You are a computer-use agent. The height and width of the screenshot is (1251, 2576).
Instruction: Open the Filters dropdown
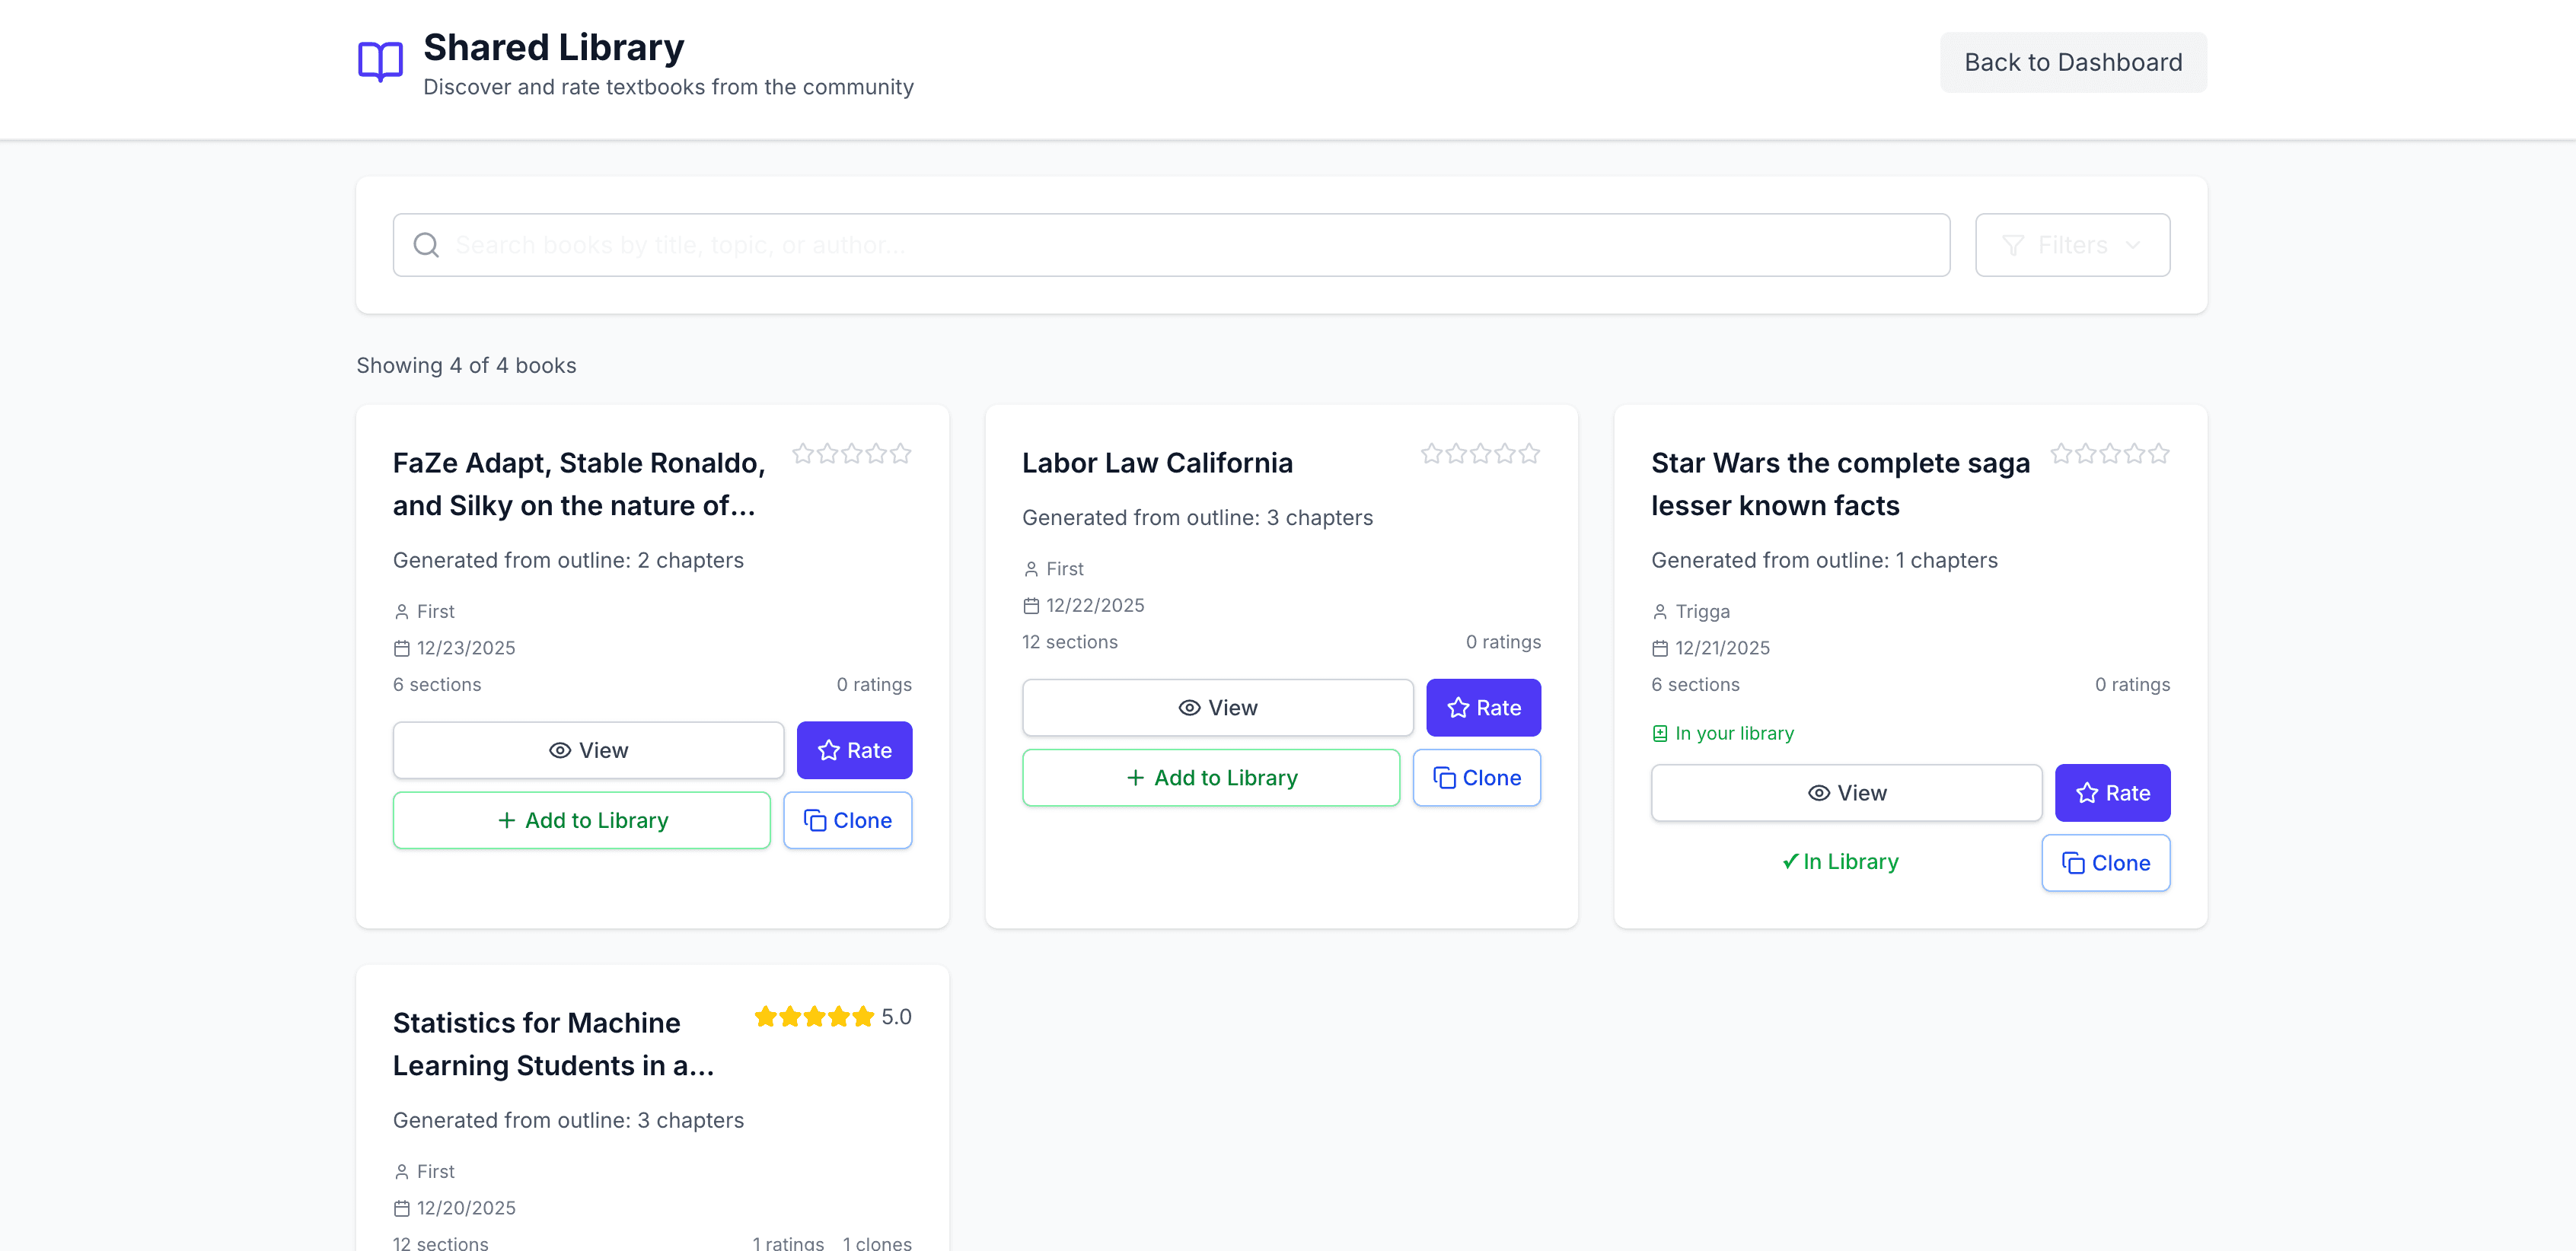coord(2072,245)
